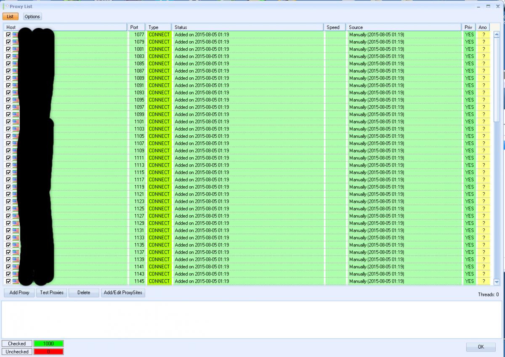
Task: Click the Checked label box
Action: [17, 344]
